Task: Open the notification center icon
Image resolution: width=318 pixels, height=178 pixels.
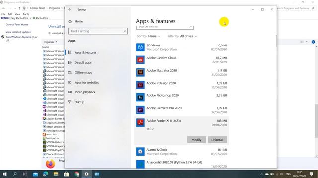Action: 312,174
